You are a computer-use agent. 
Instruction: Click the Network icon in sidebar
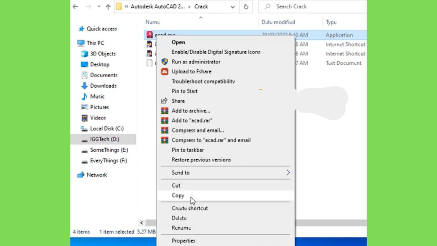[x=81, y=175]
